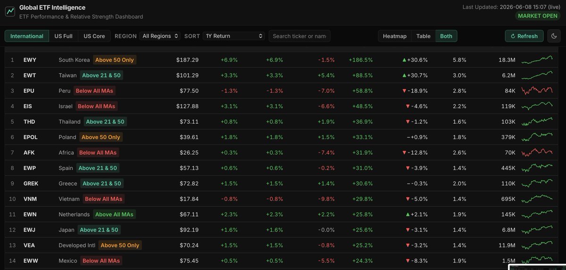Click the GREK ticker symbol
Image resolution: width=566 pixels, height=270 pixels.
(31, 184)
